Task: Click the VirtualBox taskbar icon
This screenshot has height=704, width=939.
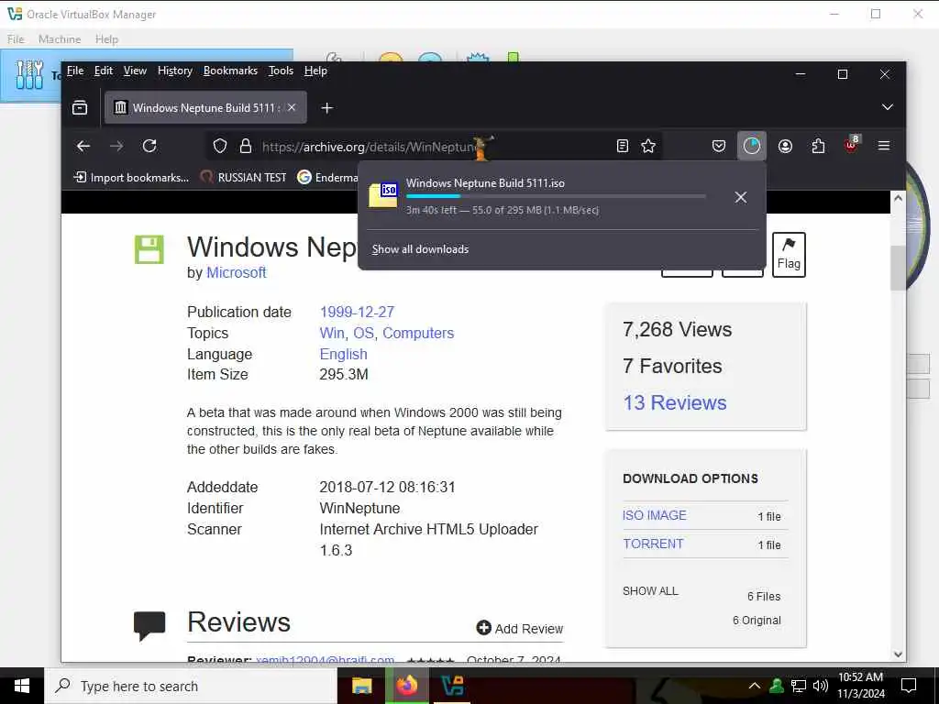Action: click(452, 686)
